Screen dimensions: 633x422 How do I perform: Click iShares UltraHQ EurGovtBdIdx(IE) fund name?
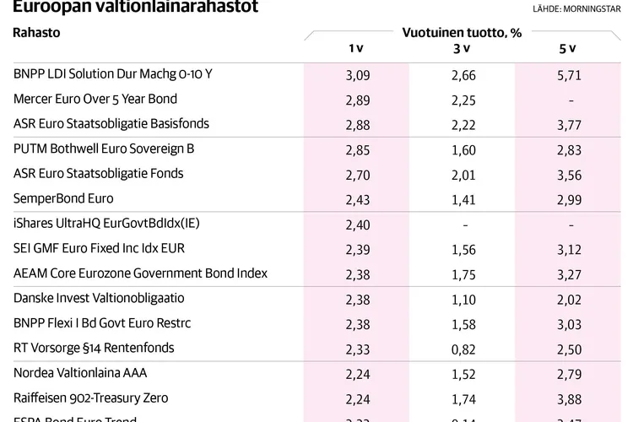click(105, 223)
